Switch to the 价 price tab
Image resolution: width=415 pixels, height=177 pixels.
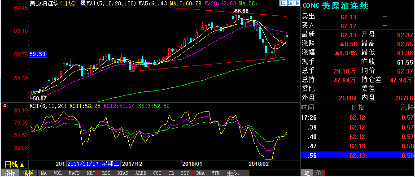coord(319,173)
